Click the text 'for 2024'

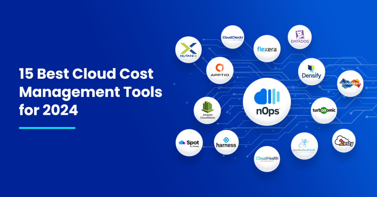[x=48, y=110]
